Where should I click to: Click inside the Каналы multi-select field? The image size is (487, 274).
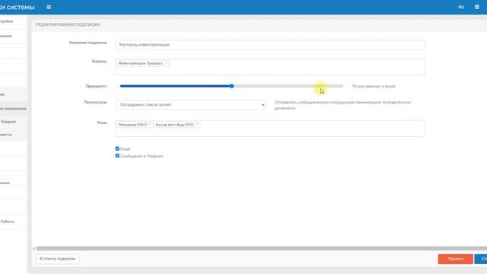(270, 67)
